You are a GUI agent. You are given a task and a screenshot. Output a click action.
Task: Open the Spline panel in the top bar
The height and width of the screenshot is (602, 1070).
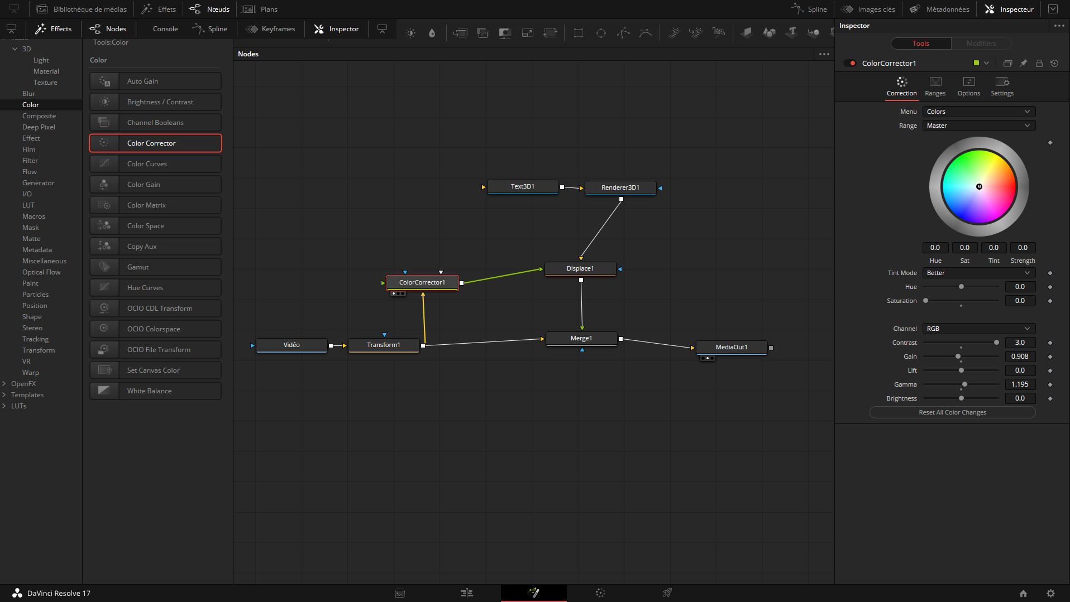[809, 9]
